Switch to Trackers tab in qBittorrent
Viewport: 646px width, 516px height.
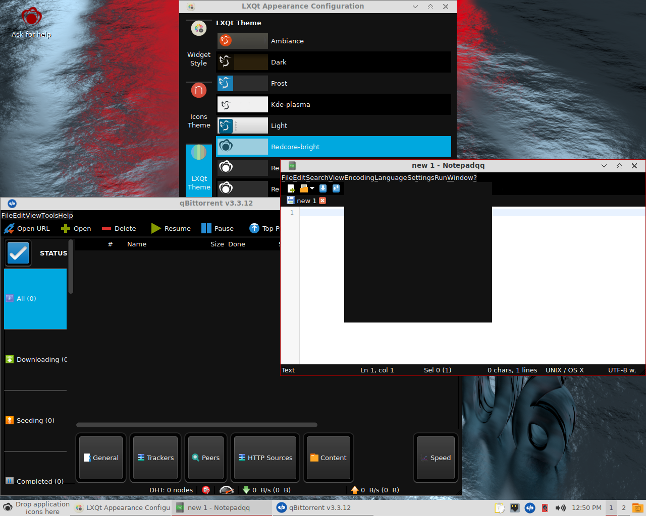pos(155,458)
